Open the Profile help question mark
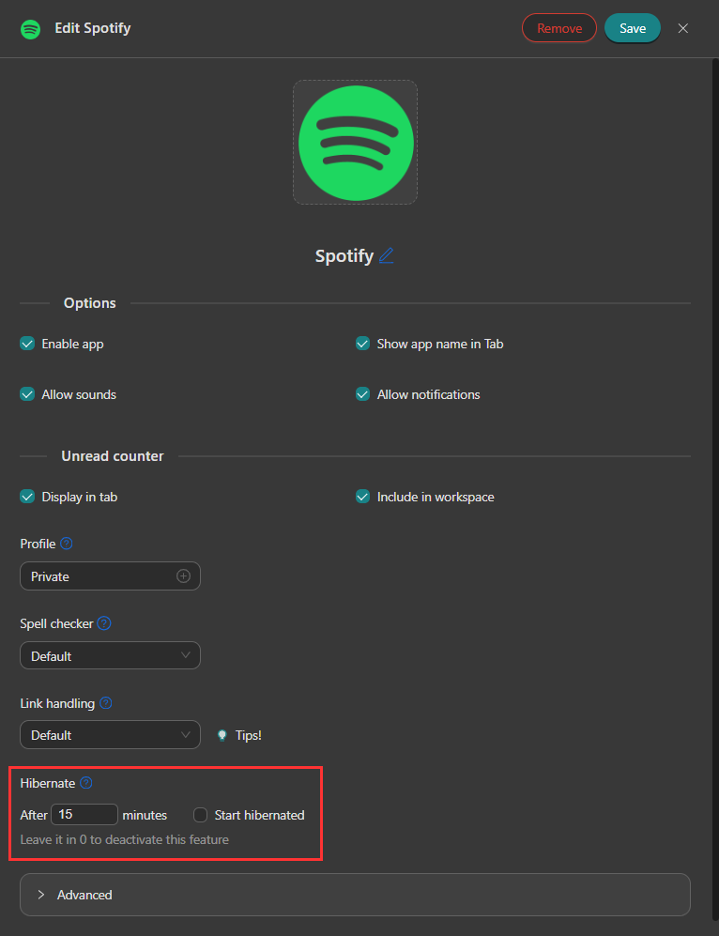 [x=67, y=544]
